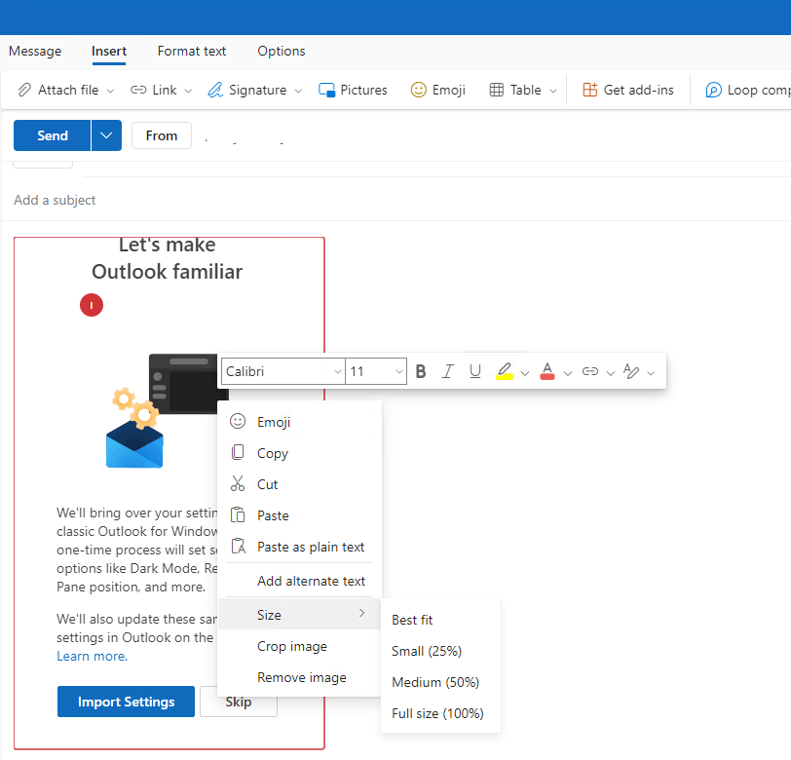
Task: Open the Emoji picker in the ribbon
Action: [437, 90]
